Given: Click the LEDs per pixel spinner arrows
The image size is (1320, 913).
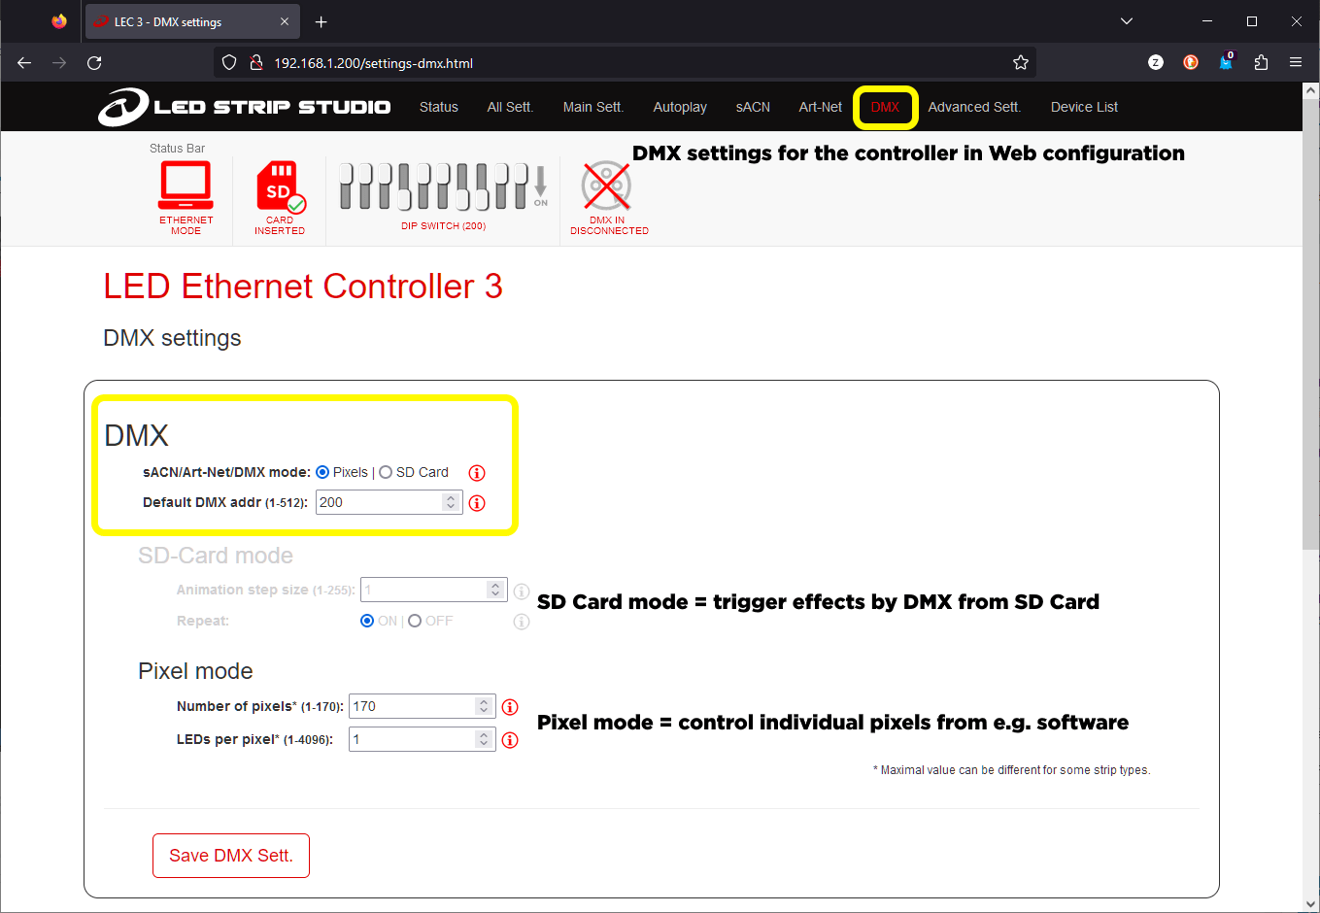Looking at the screenshot, I should tap(484, 739).
